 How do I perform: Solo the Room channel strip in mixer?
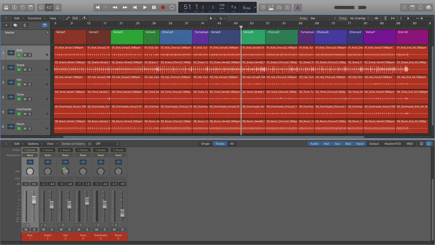pyautogui.click(x=123, y=229)
